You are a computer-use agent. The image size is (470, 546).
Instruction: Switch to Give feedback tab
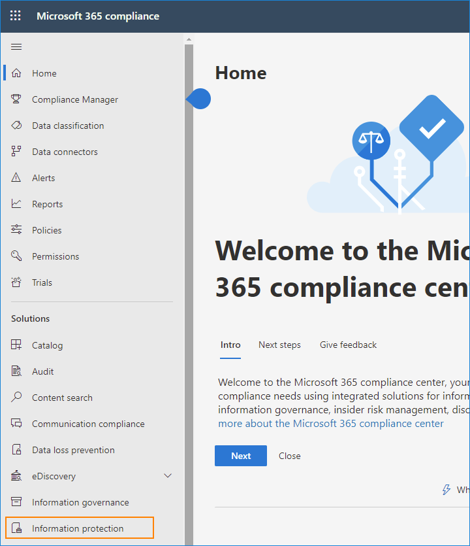(x=348, y=345)
